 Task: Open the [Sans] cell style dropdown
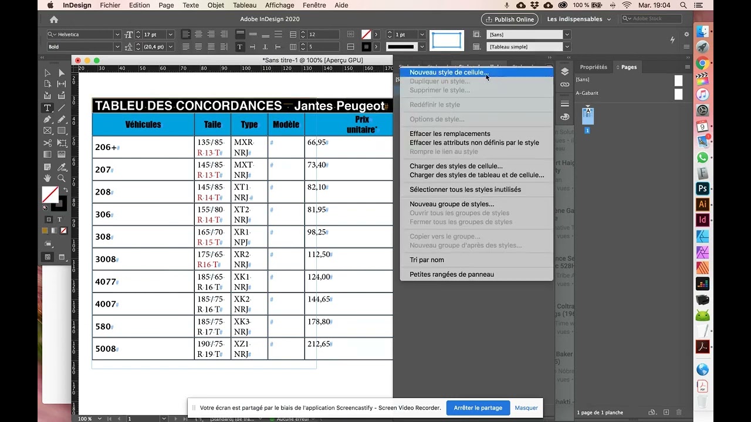[567, 35]
